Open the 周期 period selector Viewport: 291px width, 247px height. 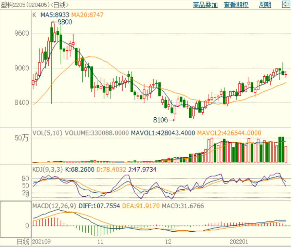click(265, 5)
